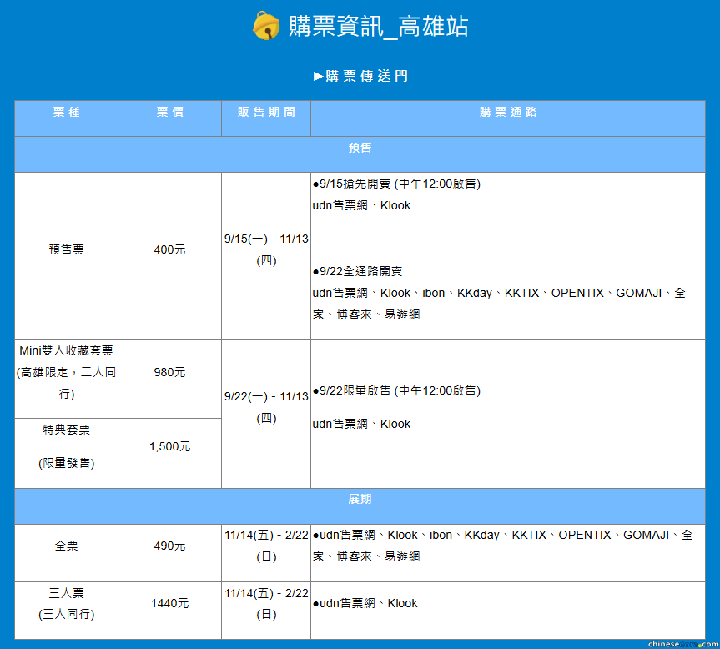The width and height of the screenshot is (720, 649).
Task: Select the 三人票 ticket type cell
Action: (66, 603)
